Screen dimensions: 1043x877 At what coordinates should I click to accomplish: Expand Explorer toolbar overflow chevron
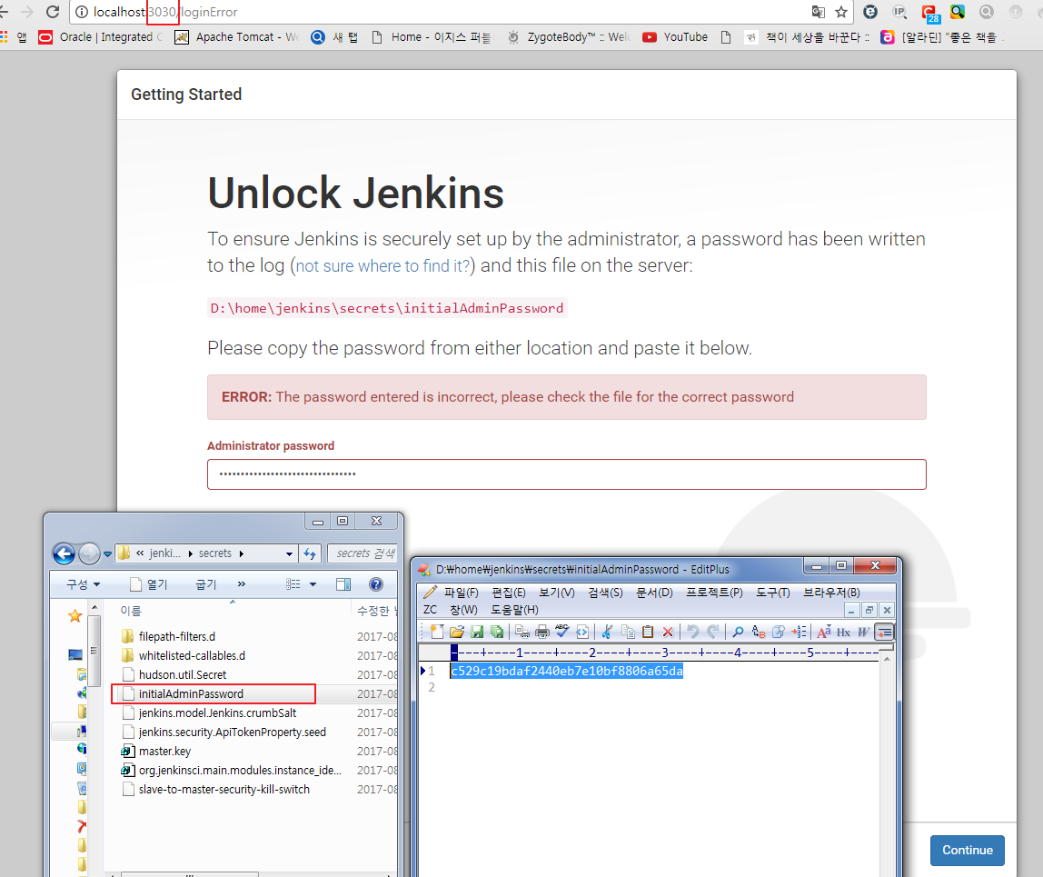point(241,584)
